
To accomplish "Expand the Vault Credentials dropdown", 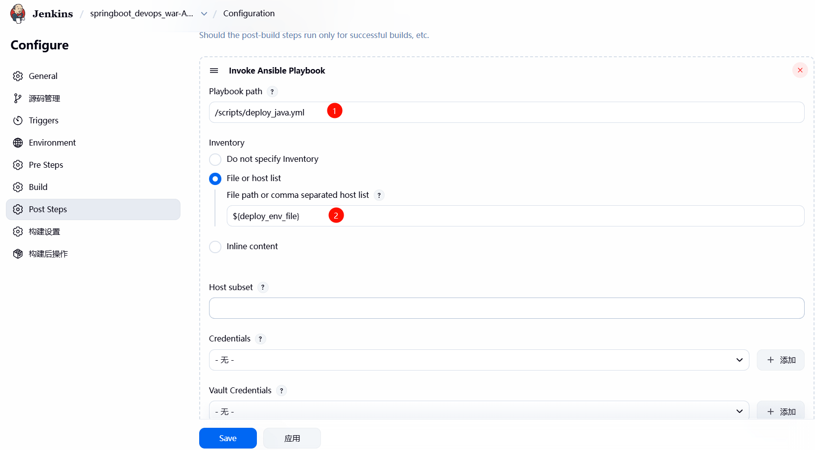I will [479, 412].
